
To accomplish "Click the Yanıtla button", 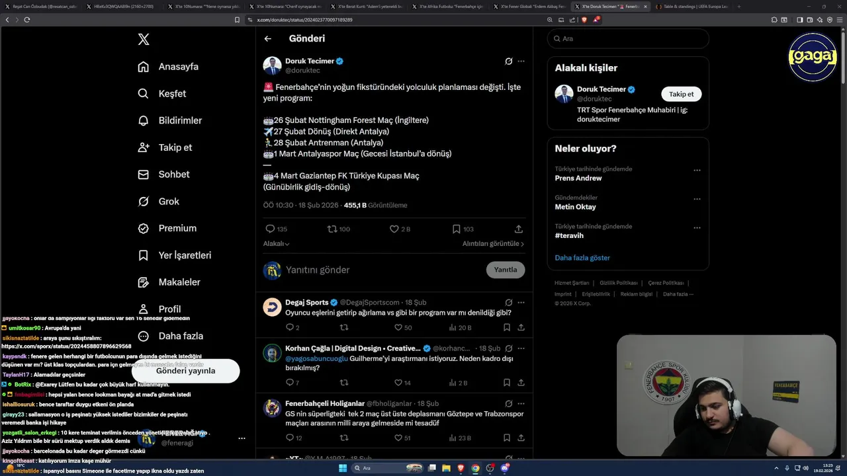I will [506, 270].
